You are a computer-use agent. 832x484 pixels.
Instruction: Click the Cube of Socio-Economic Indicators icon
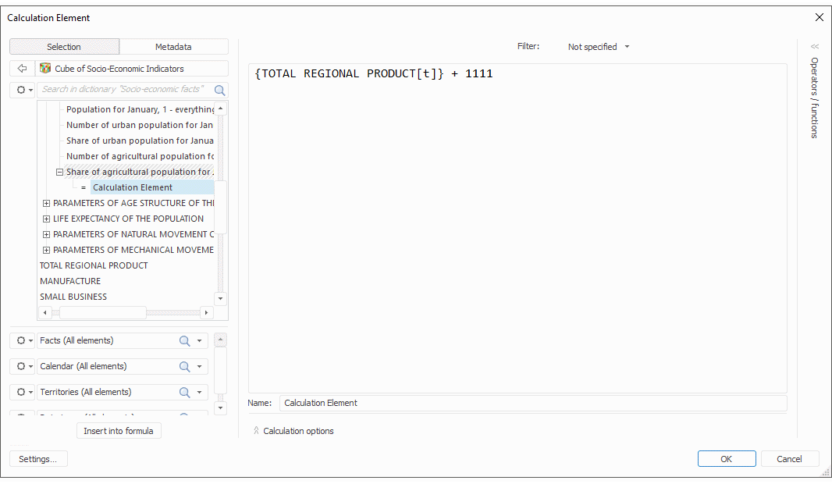45,69
